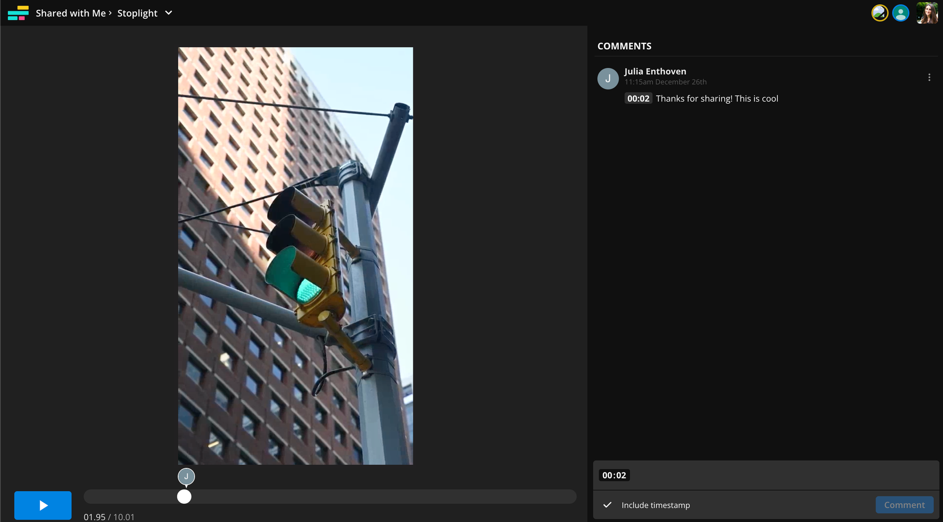The width and height of the screenshot is (943, 522).
Task: Click the teal person avatar icon
Action: pyautogui.click(x=901, y=13)
